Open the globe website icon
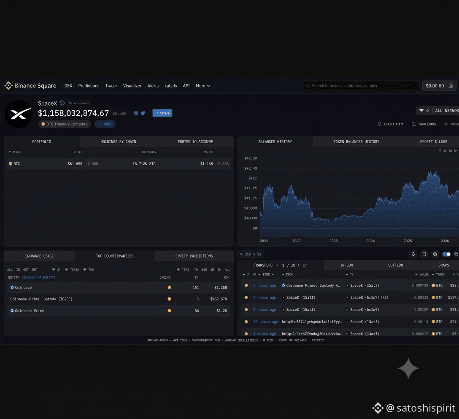 [x=136, y=113]
